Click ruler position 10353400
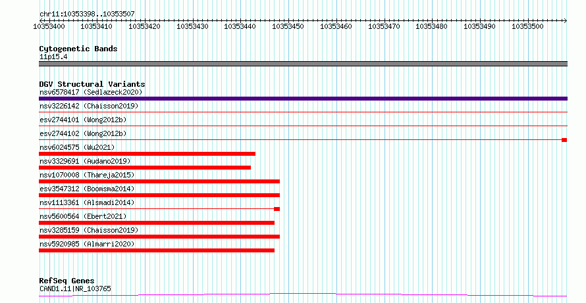The image size is (586, 303). [x=49, y=26]
